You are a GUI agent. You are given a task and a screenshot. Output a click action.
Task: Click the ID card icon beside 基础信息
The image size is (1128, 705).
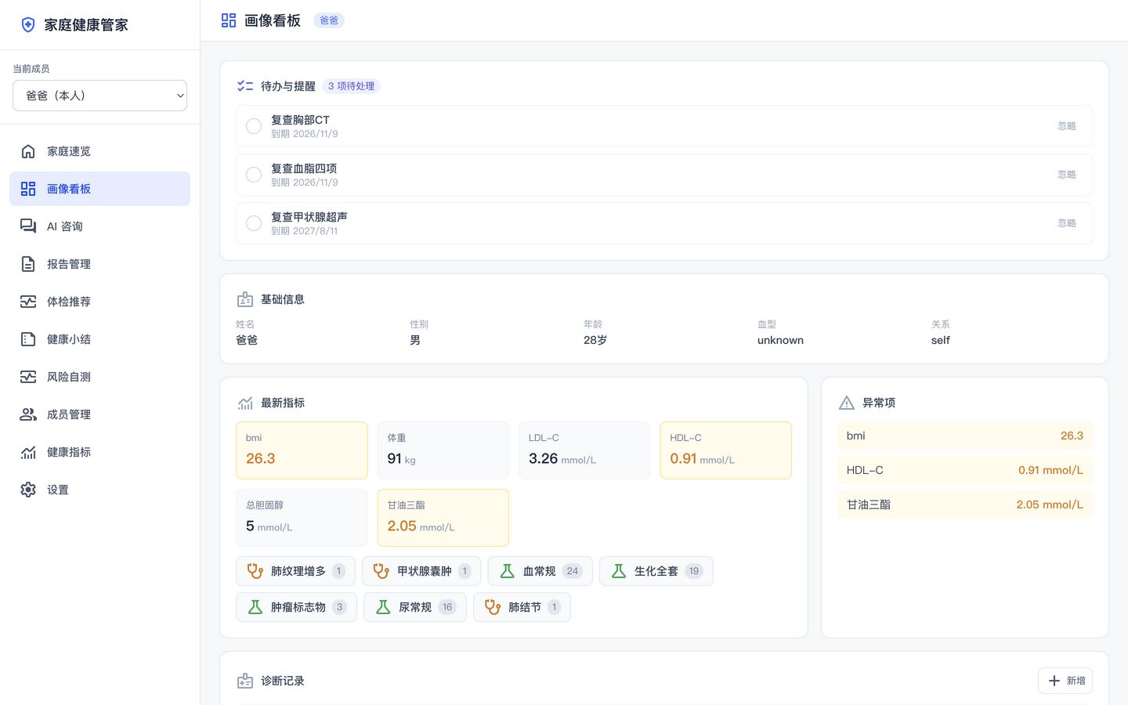pos(245,299)
